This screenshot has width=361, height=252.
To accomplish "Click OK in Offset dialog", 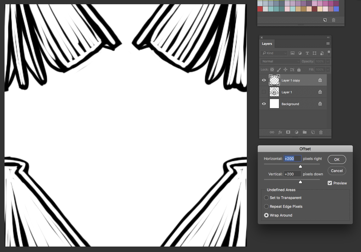I will tap(337, 159).
